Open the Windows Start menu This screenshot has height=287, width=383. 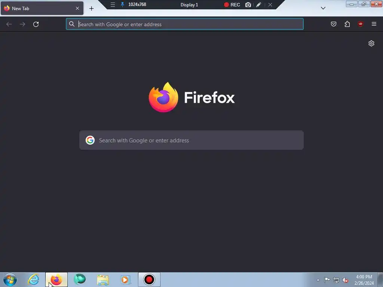[x=10, y=280]
